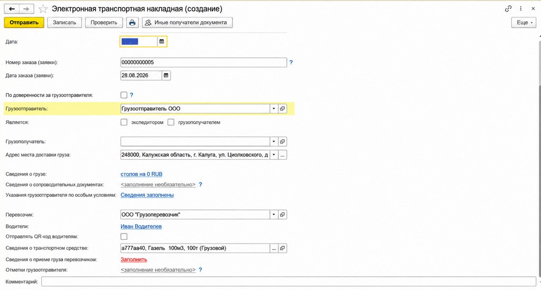541x290 pixels.
Task: Click the Номер заказа field 00000000005
Action: point(203,62)
